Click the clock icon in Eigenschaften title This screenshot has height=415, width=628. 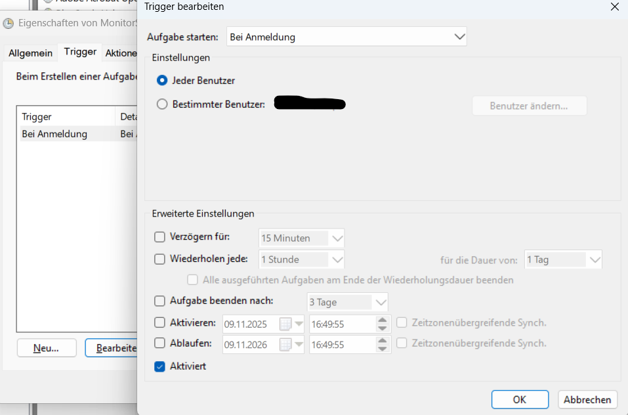point(8,24)
